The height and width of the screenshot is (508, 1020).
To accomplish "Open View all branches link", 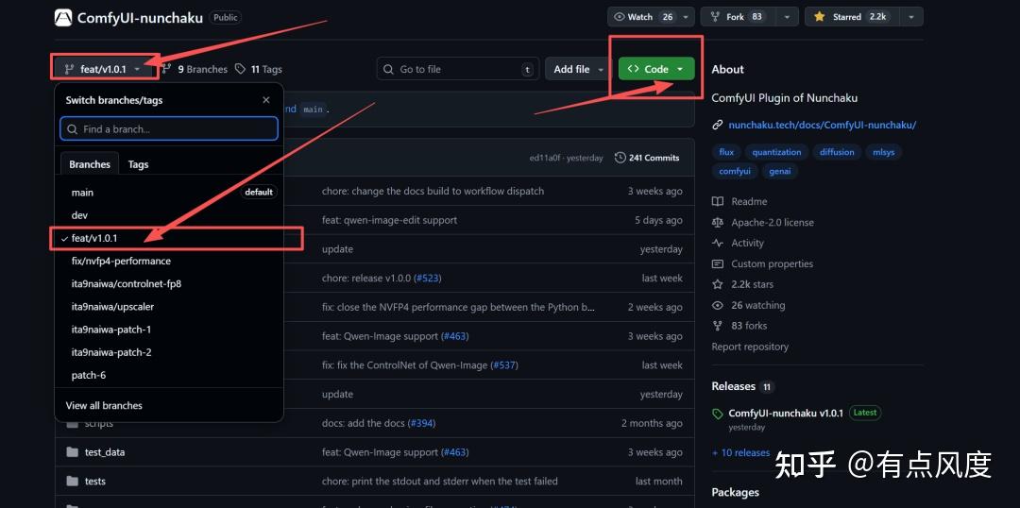I will [x=104, y=405].
